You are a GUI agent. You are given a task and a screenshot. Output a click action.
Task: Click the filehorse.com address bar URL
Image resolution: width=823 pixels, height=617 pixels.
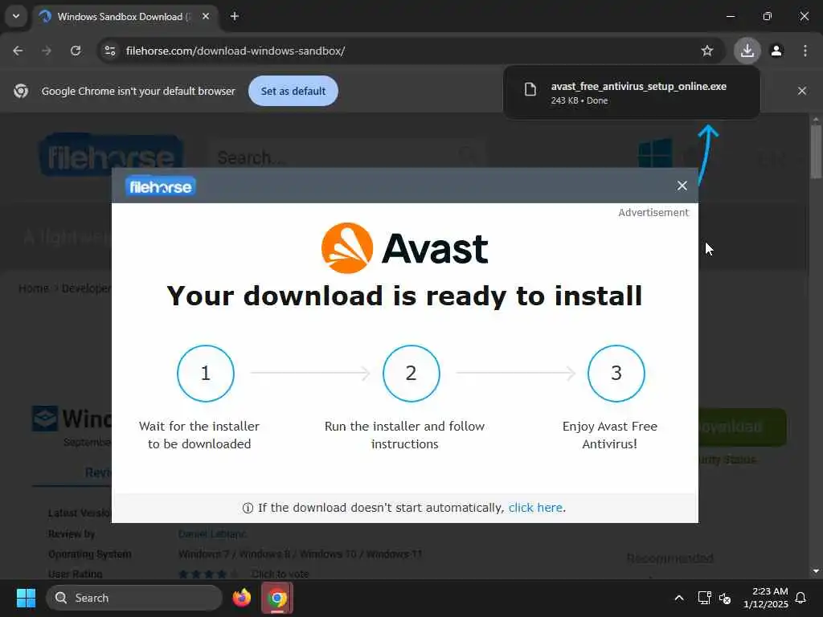(235, 51)
